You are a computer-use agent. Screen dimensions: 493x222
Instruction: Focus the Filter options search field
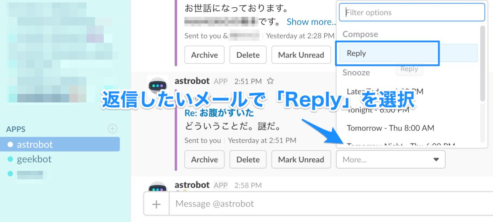[x=412, y=12]
